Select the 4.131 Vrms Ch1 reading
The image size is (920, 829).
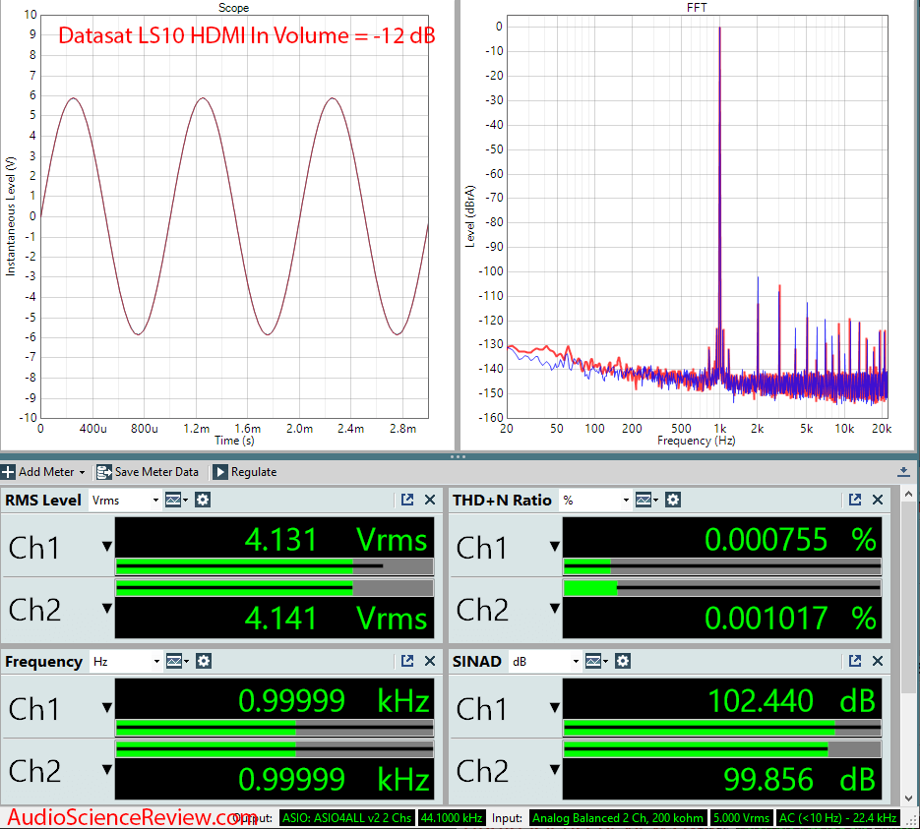(275, 538)
